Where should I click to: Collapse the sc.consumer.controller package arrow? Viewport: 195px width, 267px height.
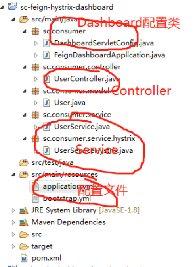click(25, 67)
